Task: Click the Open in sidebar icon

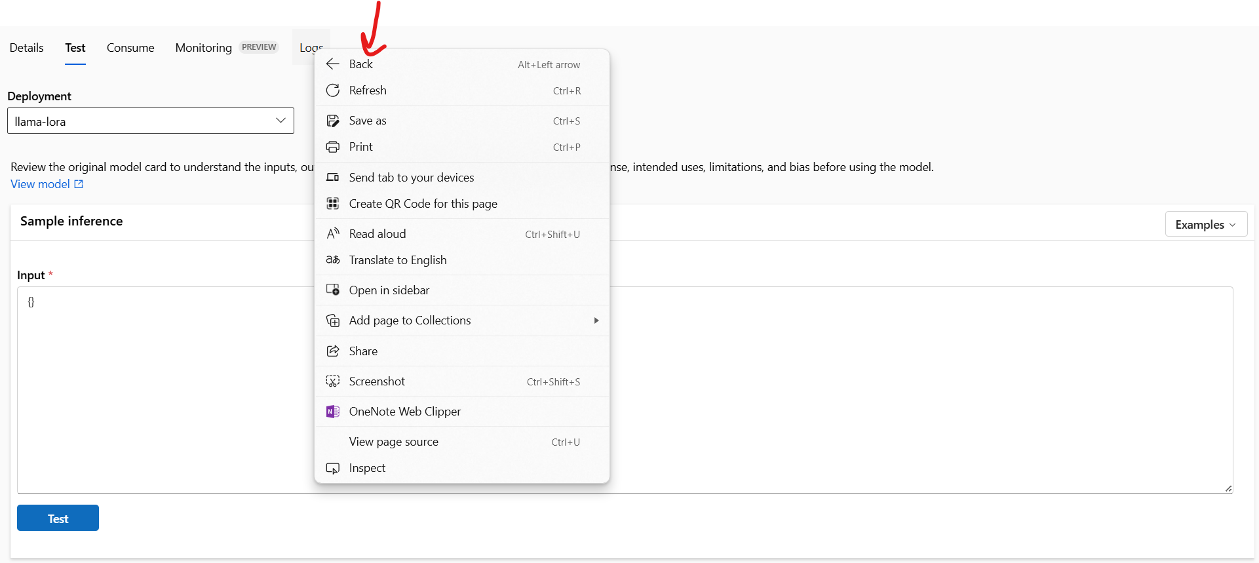Action: point(333,290)
